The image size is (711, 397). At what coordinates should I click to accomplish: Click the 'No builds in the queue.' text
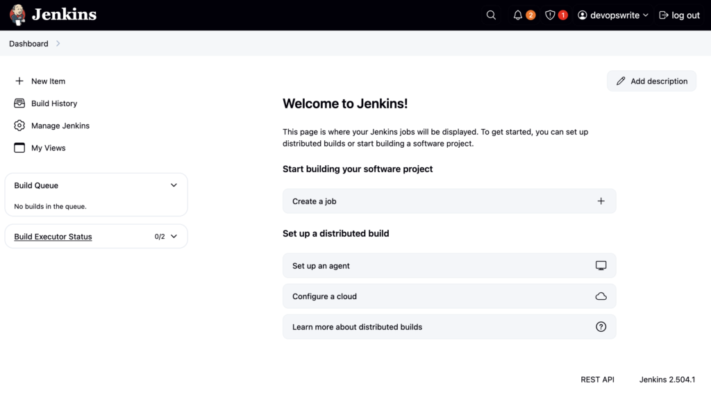50,206
